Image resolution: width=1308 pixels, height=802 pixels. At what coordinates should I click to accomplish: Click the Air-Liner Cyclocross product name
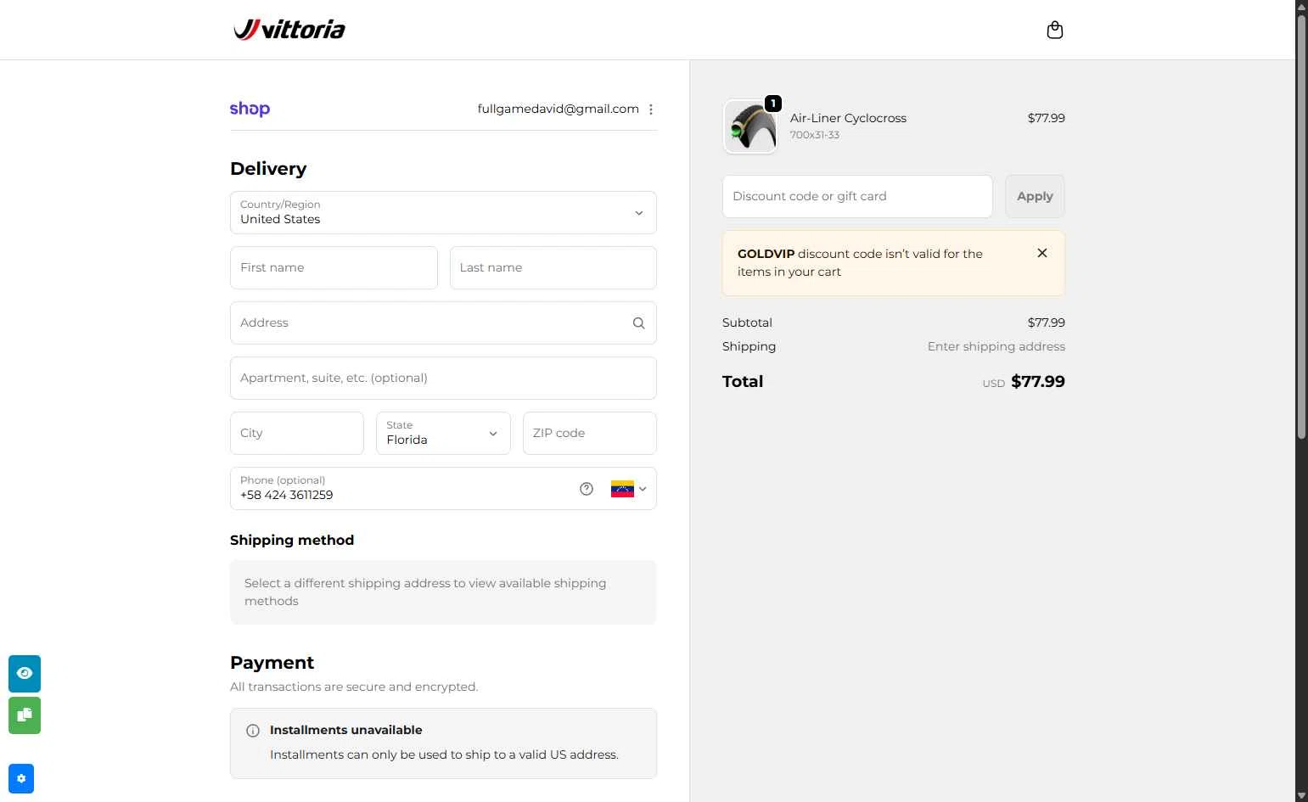[x=848, y=118]
